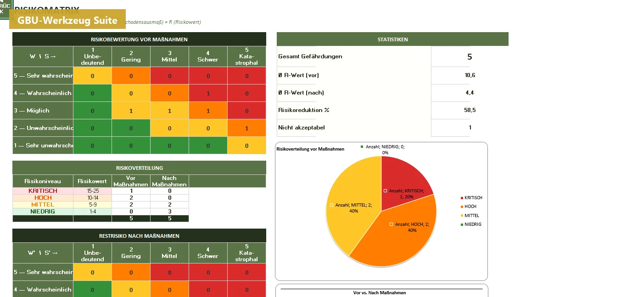
Task: Click the 'W \ S→' corner header cell
Action: coord(43,56)
